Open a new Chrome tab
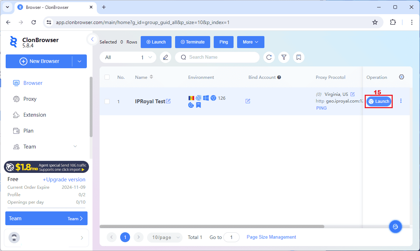Screen dimensions: 420x251 [x=103, y=7]
